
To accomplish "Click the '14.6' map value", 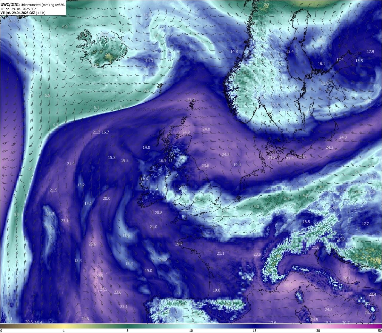I will (x=334, y=207).
